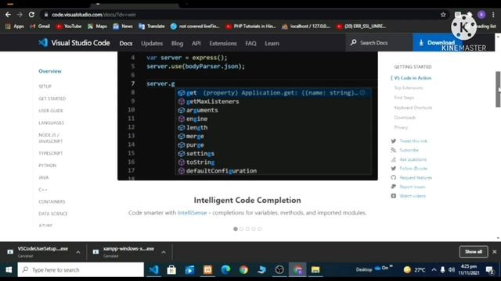501x281 pixels.
Task: Open the Updates menu item
Action: point(152,44)
